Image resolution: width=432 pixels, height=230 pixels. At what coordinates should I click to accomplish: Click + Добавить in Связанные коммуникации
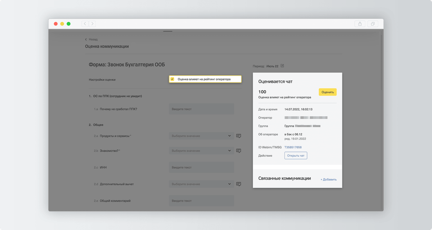(328, 179)
